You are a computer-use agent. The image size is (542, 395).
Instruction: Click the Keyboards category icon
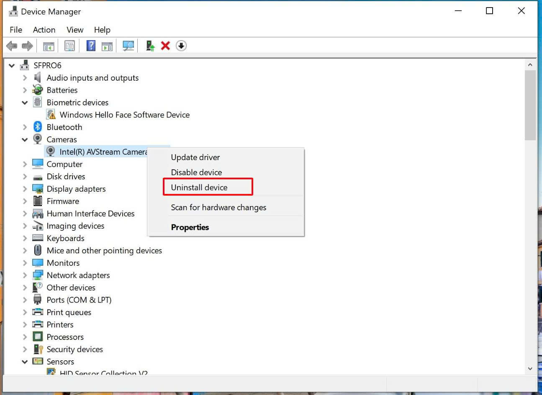click(38, 238)
